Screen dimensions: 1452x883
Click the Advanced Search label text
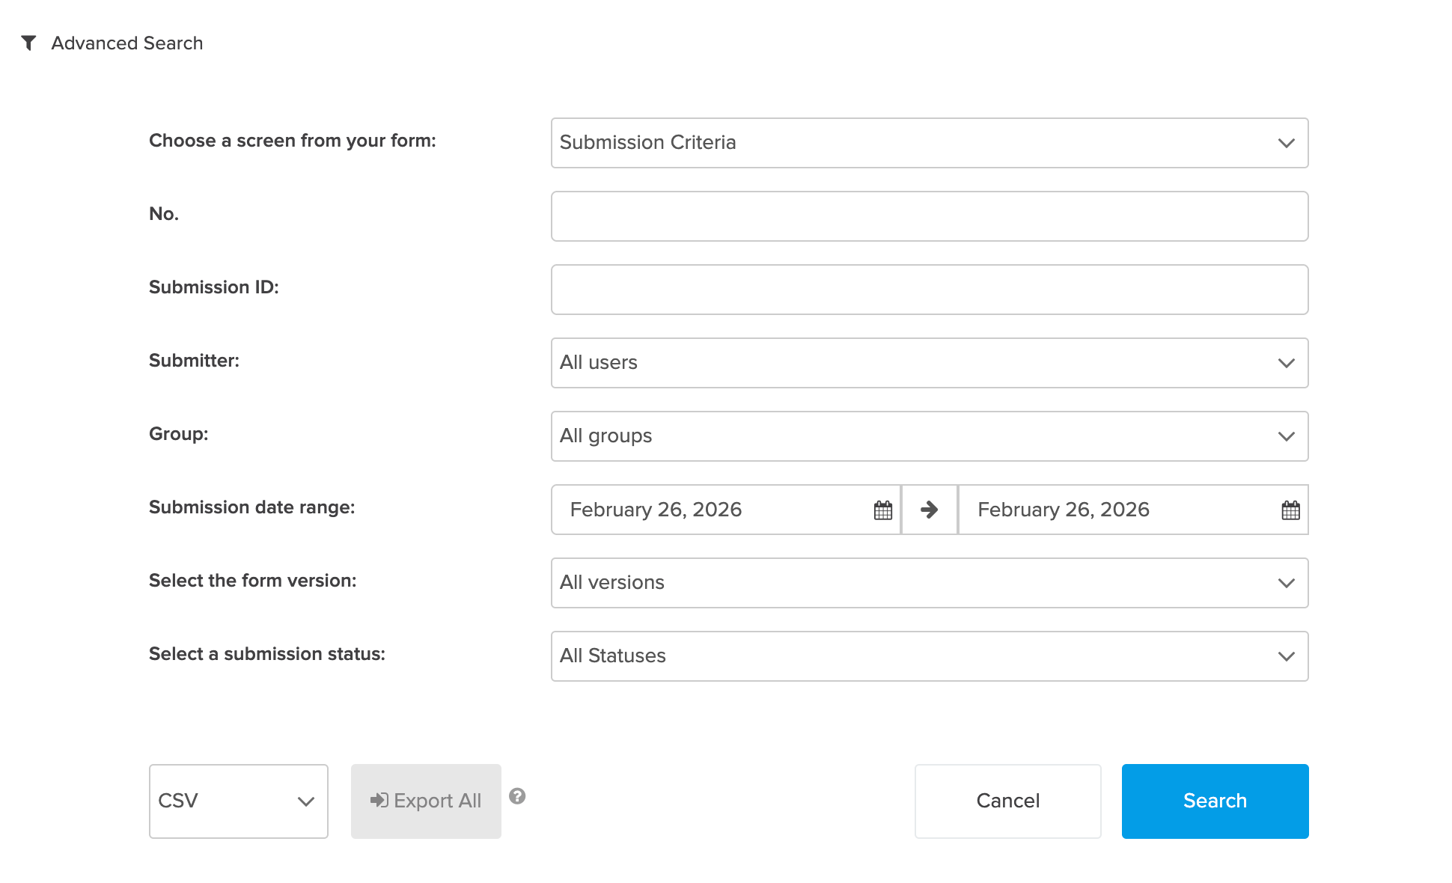pos(126,43)
